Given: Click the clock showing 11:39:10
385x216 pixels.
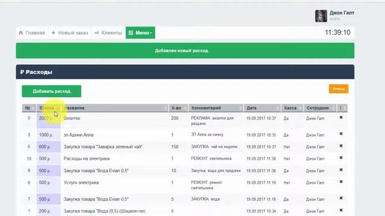Looking at the screenshot, I should click(337, 32).
